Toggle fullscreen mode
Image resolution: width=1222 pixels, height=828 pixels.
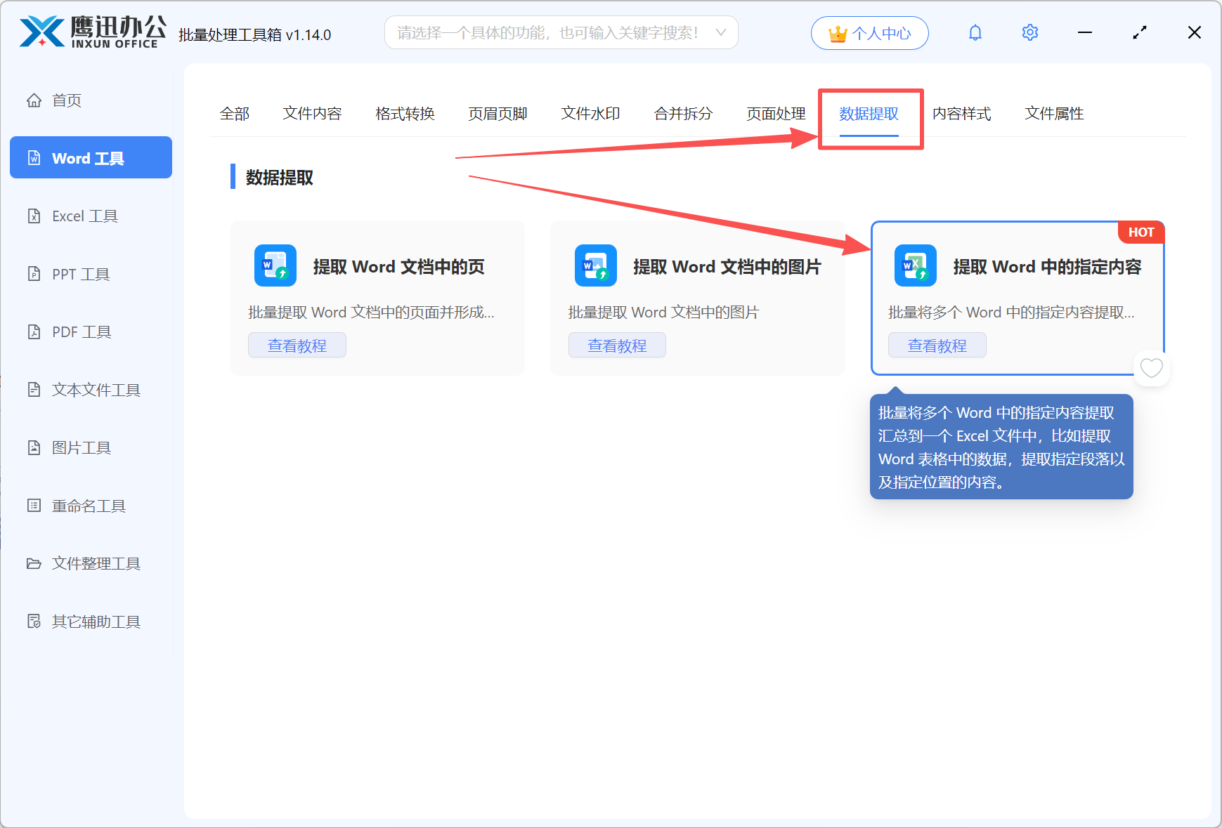(1140, 32)
